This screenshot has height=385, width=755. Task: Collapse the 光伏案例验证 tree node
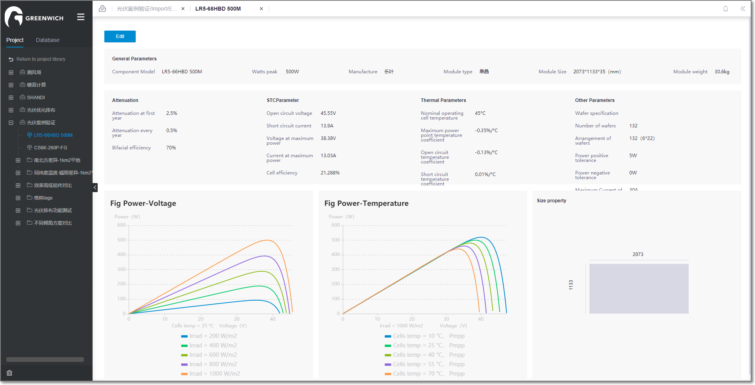pyautogui.click(x=11, y=123)
